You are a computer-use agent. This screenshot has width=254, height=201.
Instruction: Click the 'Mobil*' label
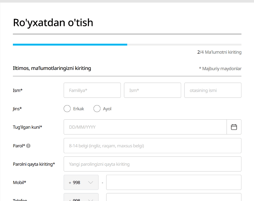point(19,182)
